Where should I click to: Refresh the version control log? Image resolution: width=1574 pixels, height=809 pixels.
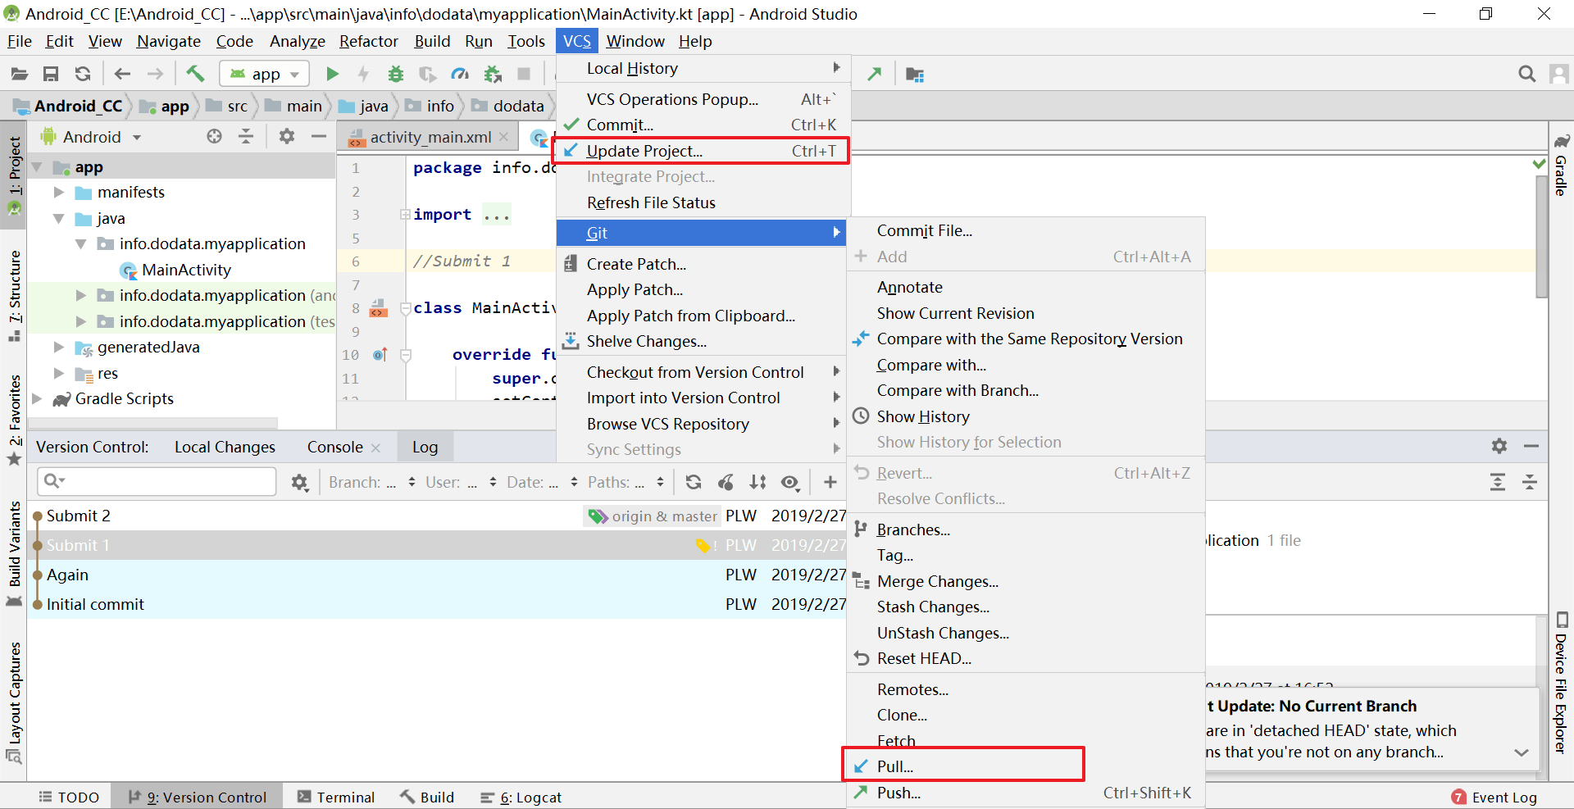[694, 482]
